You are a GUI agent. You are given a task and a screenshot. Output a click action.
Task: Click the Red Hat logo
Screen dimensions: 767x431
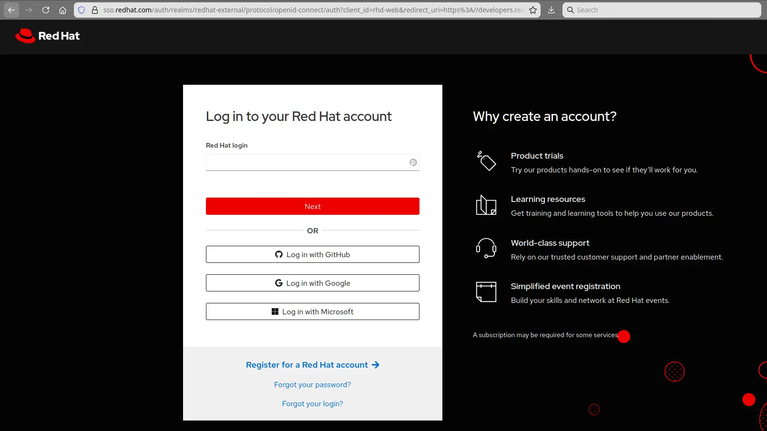[47, 36]
